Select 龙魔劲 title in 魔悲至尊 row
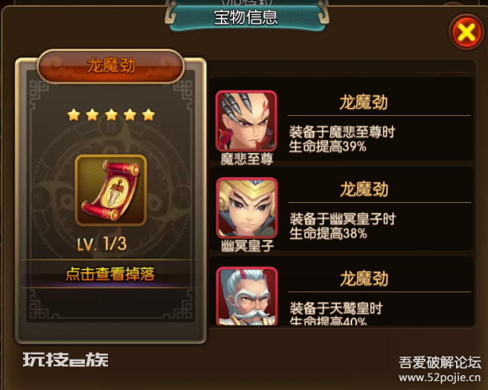The image size is (488, 390). (364, 103)
